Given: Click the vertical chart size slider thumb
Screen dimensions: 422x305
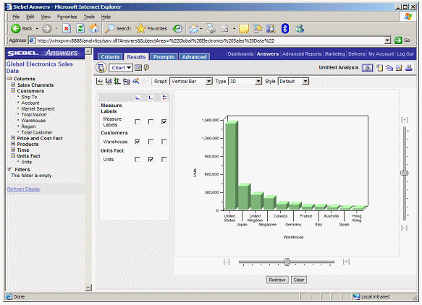Looking at the screenshot, I should 404,173.
